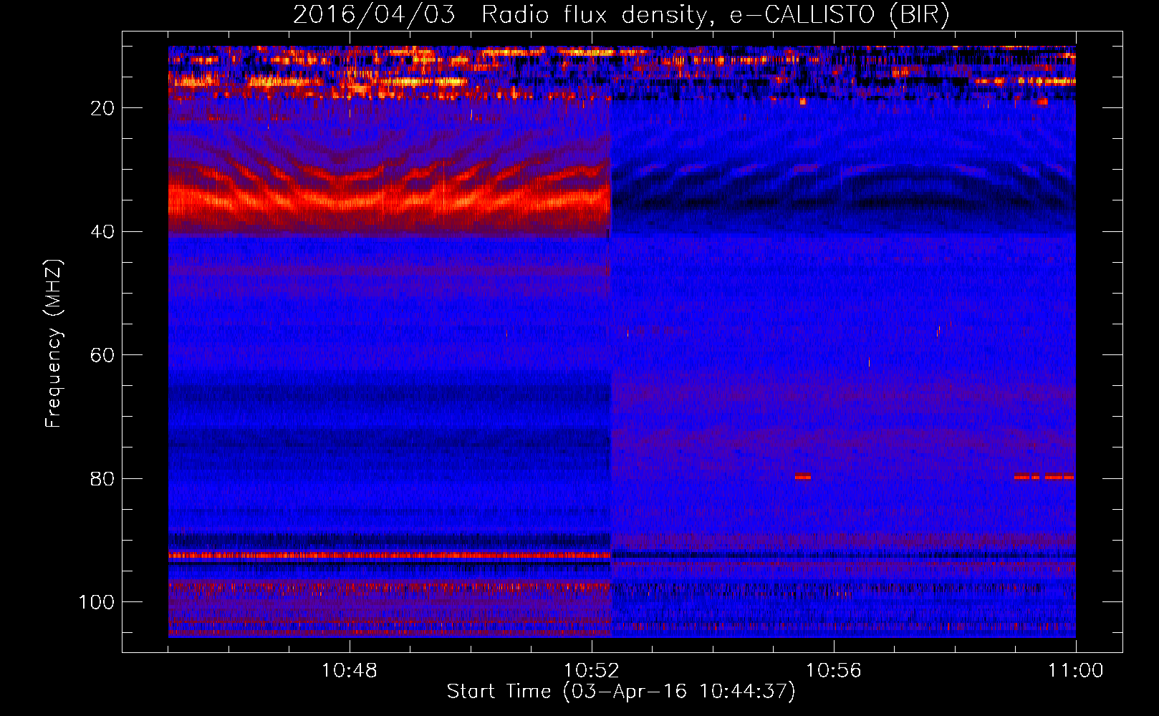Click the "11:00" time tick label
Image resolution: width=1159 pixels, height=716 pixels.
(1075, 671)
